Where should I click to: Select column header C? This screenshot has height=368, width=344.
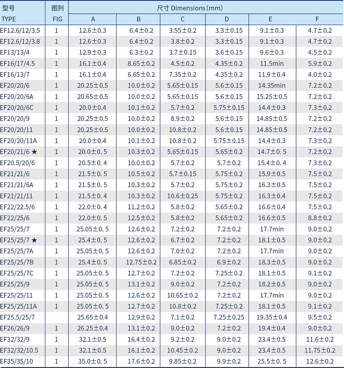click(x=183, y=19)
